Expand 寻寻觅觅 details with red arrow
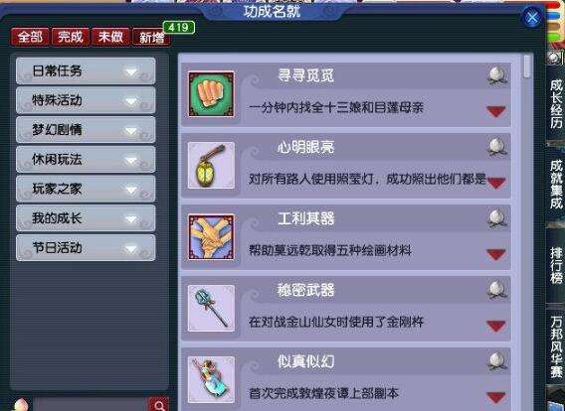 click(496, 111)
